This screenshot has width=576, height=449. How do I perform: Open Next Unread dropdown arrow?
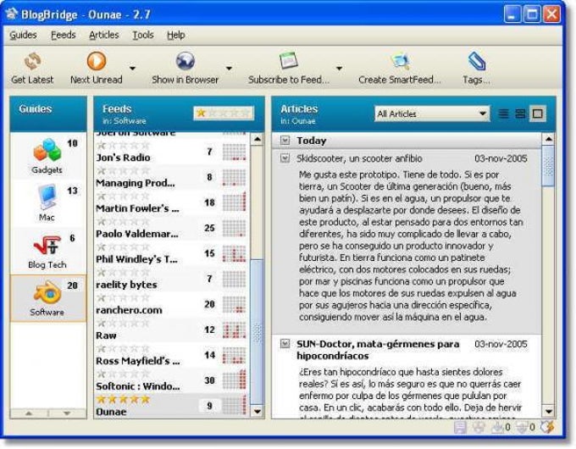pos(133,68)
